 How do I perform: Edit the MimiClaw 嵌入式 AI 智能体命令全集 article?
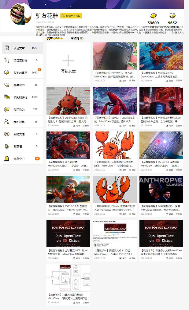169,126
